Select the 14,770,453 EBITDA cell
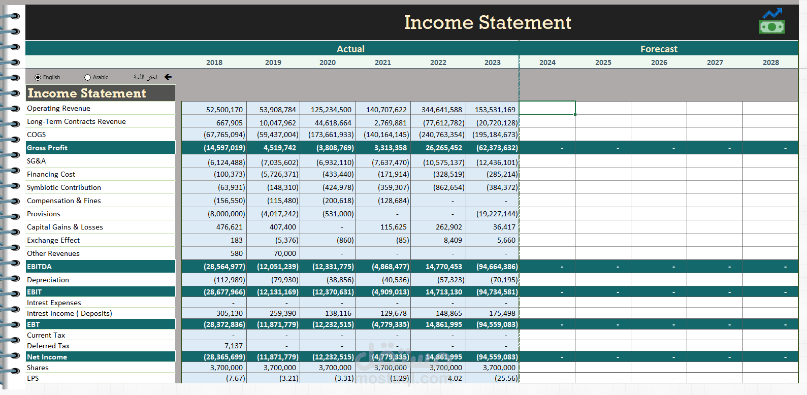Screen dimensions: 807x395 point(438,267)
